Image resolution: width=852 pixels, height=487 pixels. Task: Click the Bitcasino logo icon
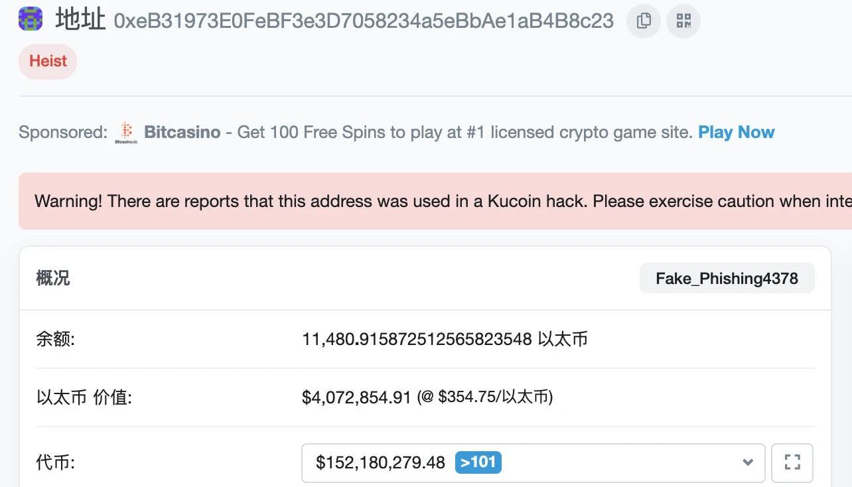click(x=126, y=133)
